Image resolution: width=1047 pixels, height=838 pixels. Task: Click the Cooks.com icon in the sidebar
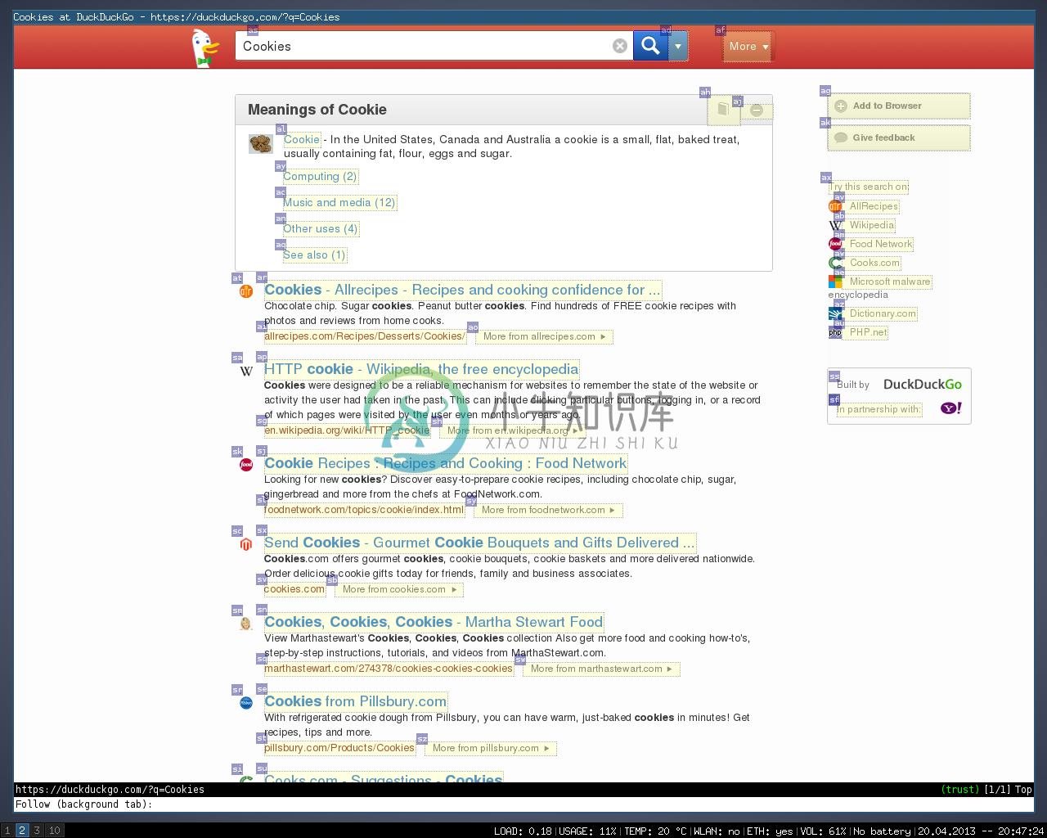[835, 263]
